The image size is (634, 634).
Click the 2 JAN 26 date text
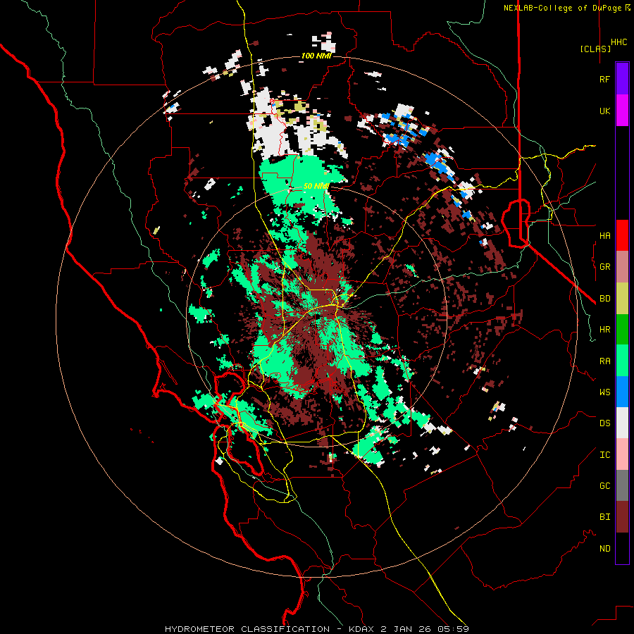coord(407,629)
